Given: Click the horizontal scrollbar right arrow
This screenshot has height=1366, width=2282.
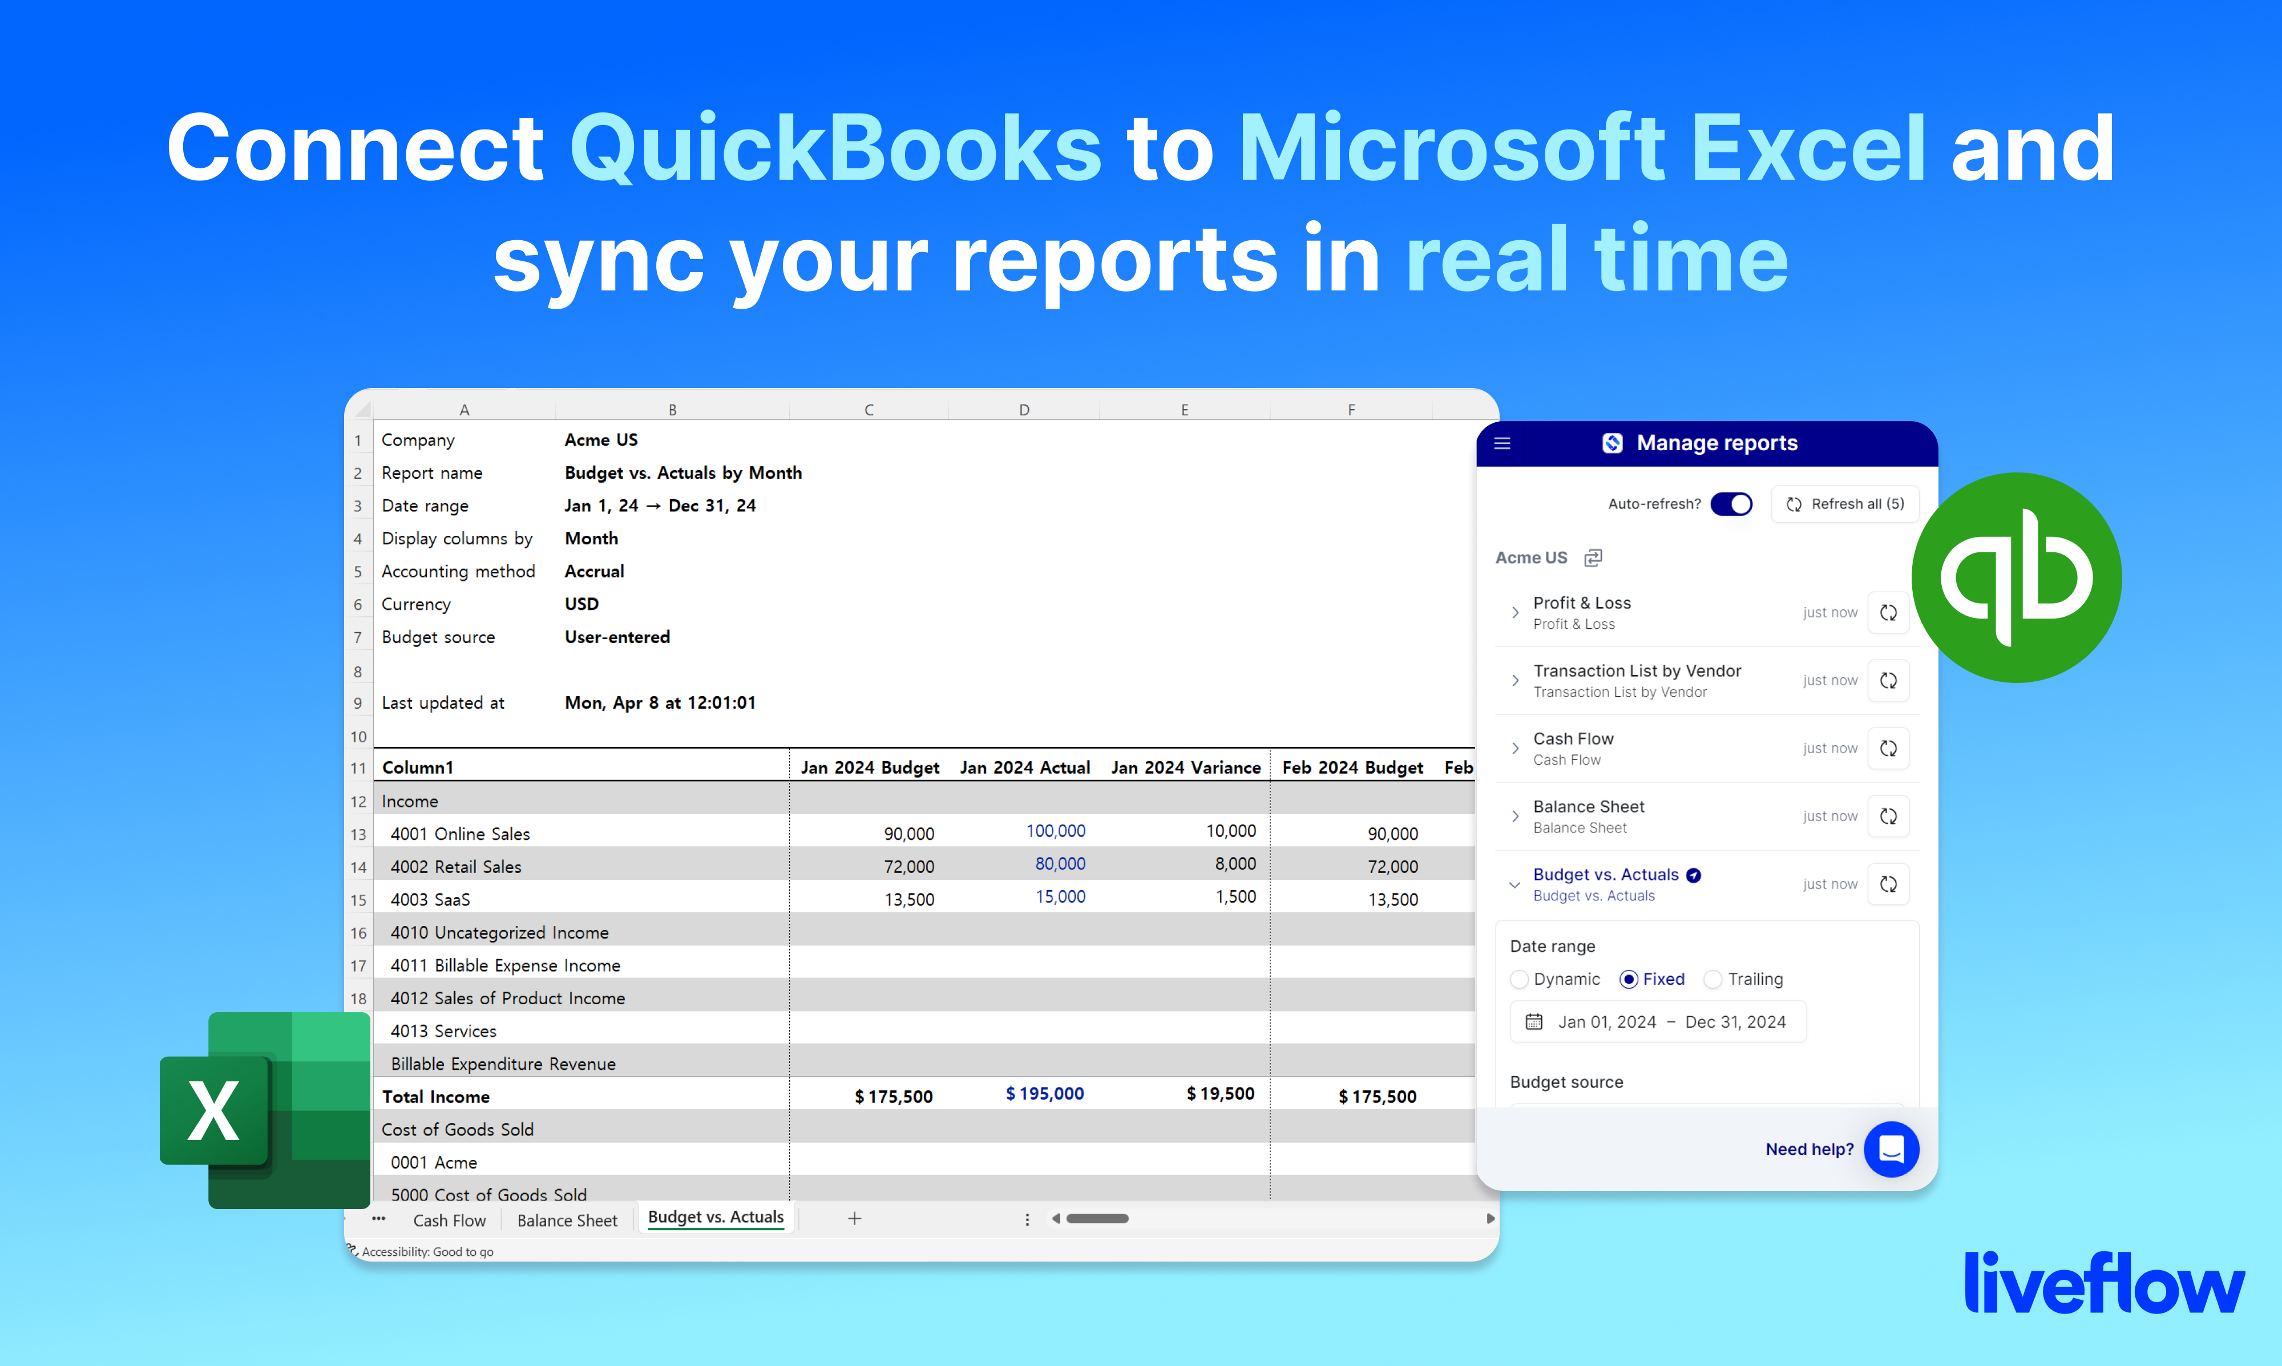Looking at the screenshot, I should 1491,1219.
